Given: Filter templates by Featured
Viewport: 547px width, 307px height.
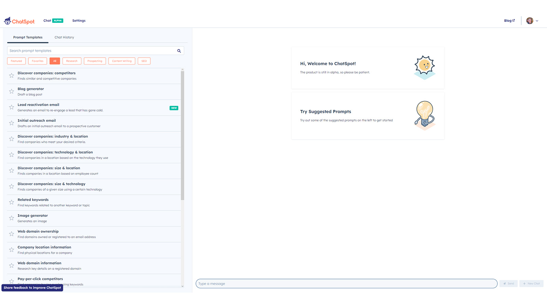Looking at the screenshot, I should click(x=16, y=61).
